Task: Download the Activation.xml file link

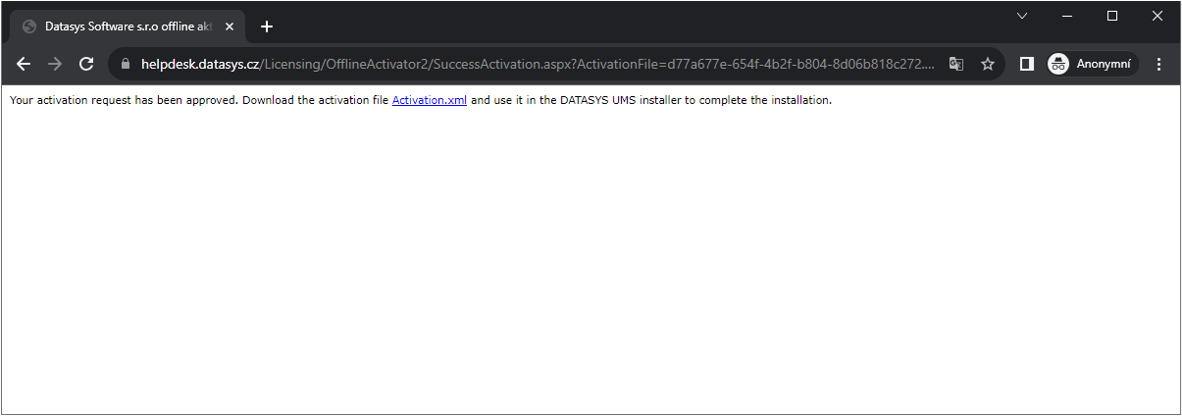Action: (429, 100)
